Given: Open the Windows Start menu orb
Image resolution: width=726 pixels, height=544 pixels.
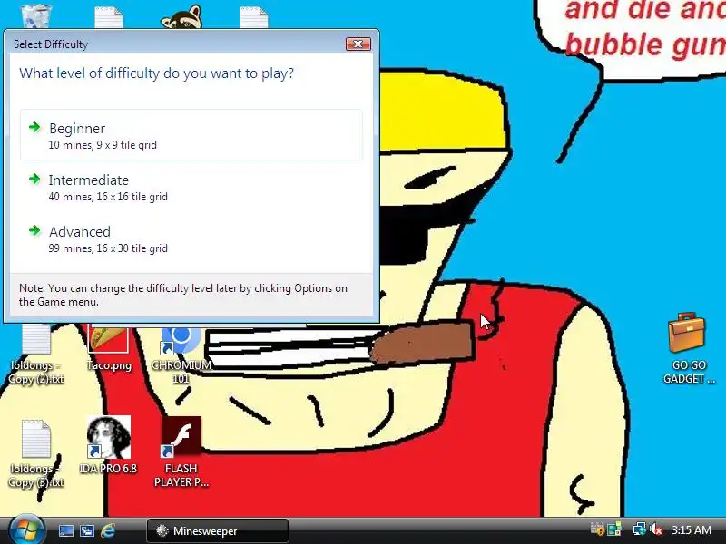Looking at the screenshot, I should coord(26,530).
